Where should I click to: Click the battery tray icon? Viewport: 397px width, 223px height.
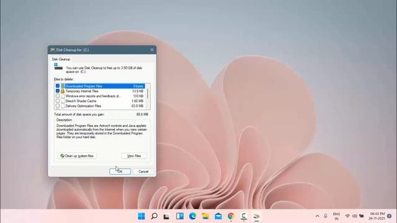click(x=362, y=216)
